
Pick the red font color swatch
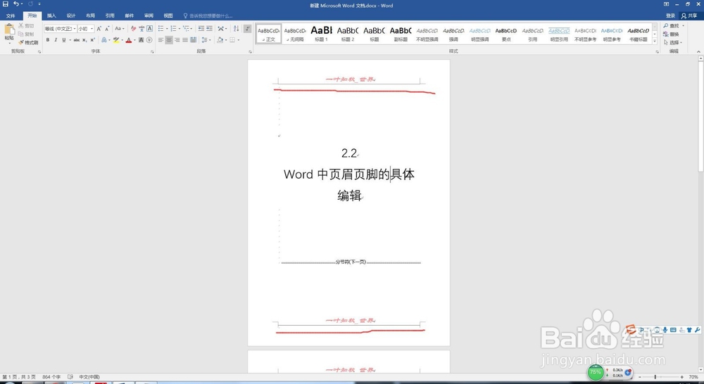click(128, 40)
